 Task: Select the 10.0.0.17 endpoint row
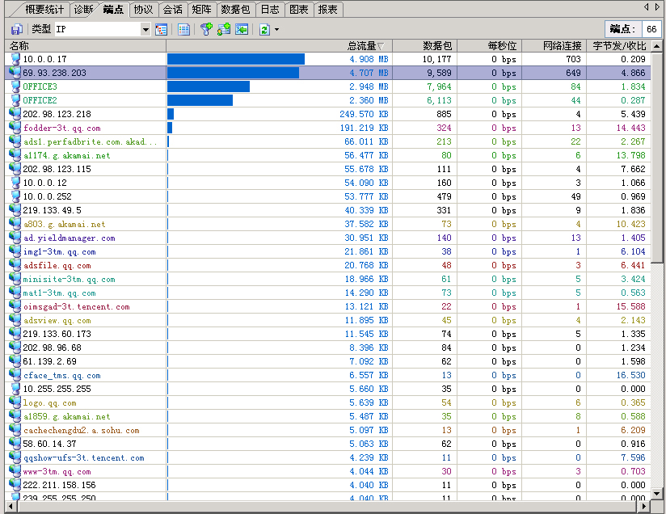[x=45, y=59]
